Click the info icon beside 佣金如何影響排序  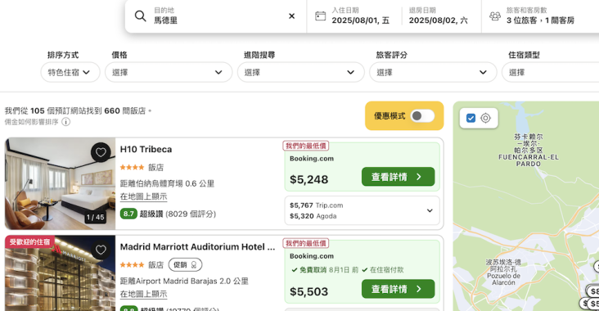(66, 122)
